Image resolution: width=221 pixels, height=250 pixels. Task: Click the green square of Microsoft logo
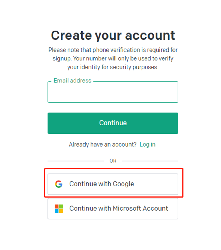61,207
